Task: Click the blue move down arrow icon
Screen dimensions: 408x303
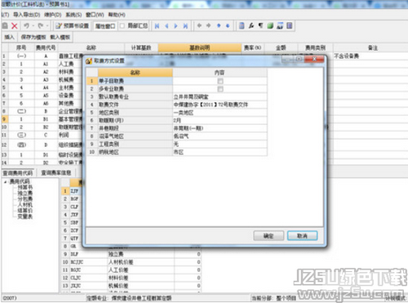Action: 228,25
